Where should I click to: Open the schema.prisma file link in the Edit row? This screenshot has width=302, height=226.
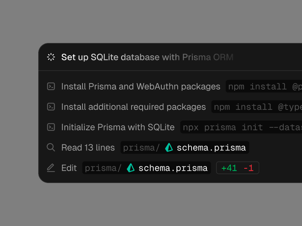[173, 168]
